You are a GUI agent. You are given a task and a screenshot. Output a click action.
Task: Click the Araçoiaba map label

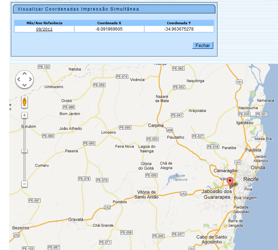pos(197,111)
